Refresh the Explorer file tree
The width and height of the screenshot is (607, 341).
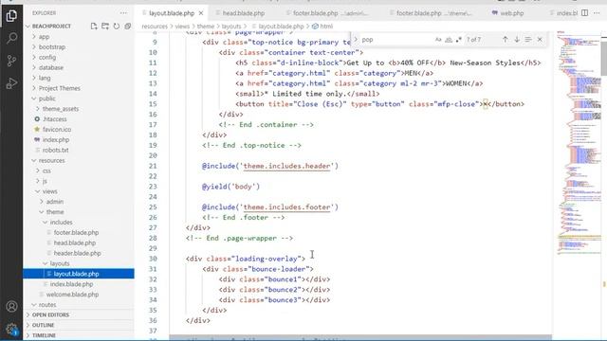(x=116, y=26)
